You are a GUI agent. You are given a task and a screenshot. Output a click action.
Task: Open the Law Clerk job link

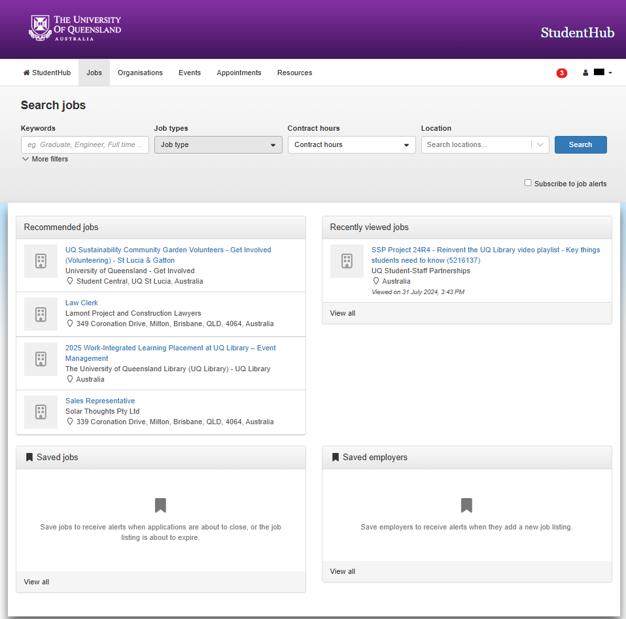coord(82,303)
